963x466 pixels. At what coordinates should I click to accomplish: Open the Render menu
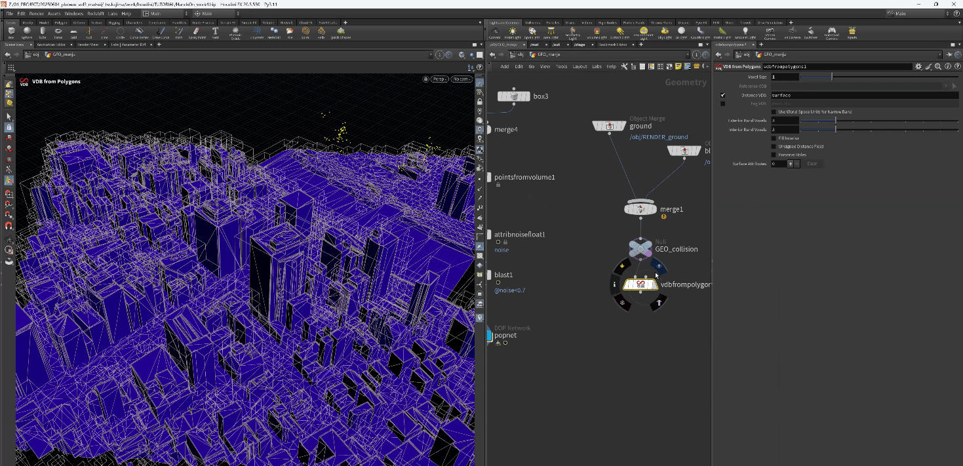[x=37, y=13]
